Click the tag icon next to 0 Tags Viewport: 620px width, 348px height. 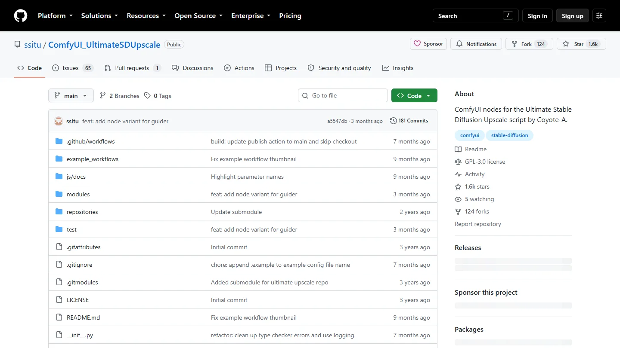click(147, 96)
